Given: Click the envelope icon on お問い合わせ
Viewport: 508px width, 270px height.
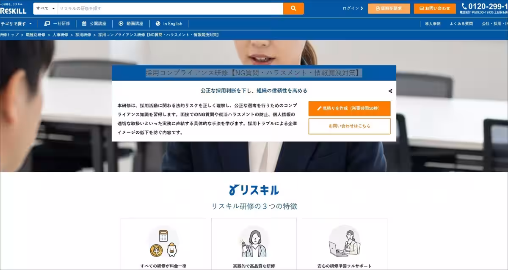Looking at the screenshot, I should tap(422, 8).
